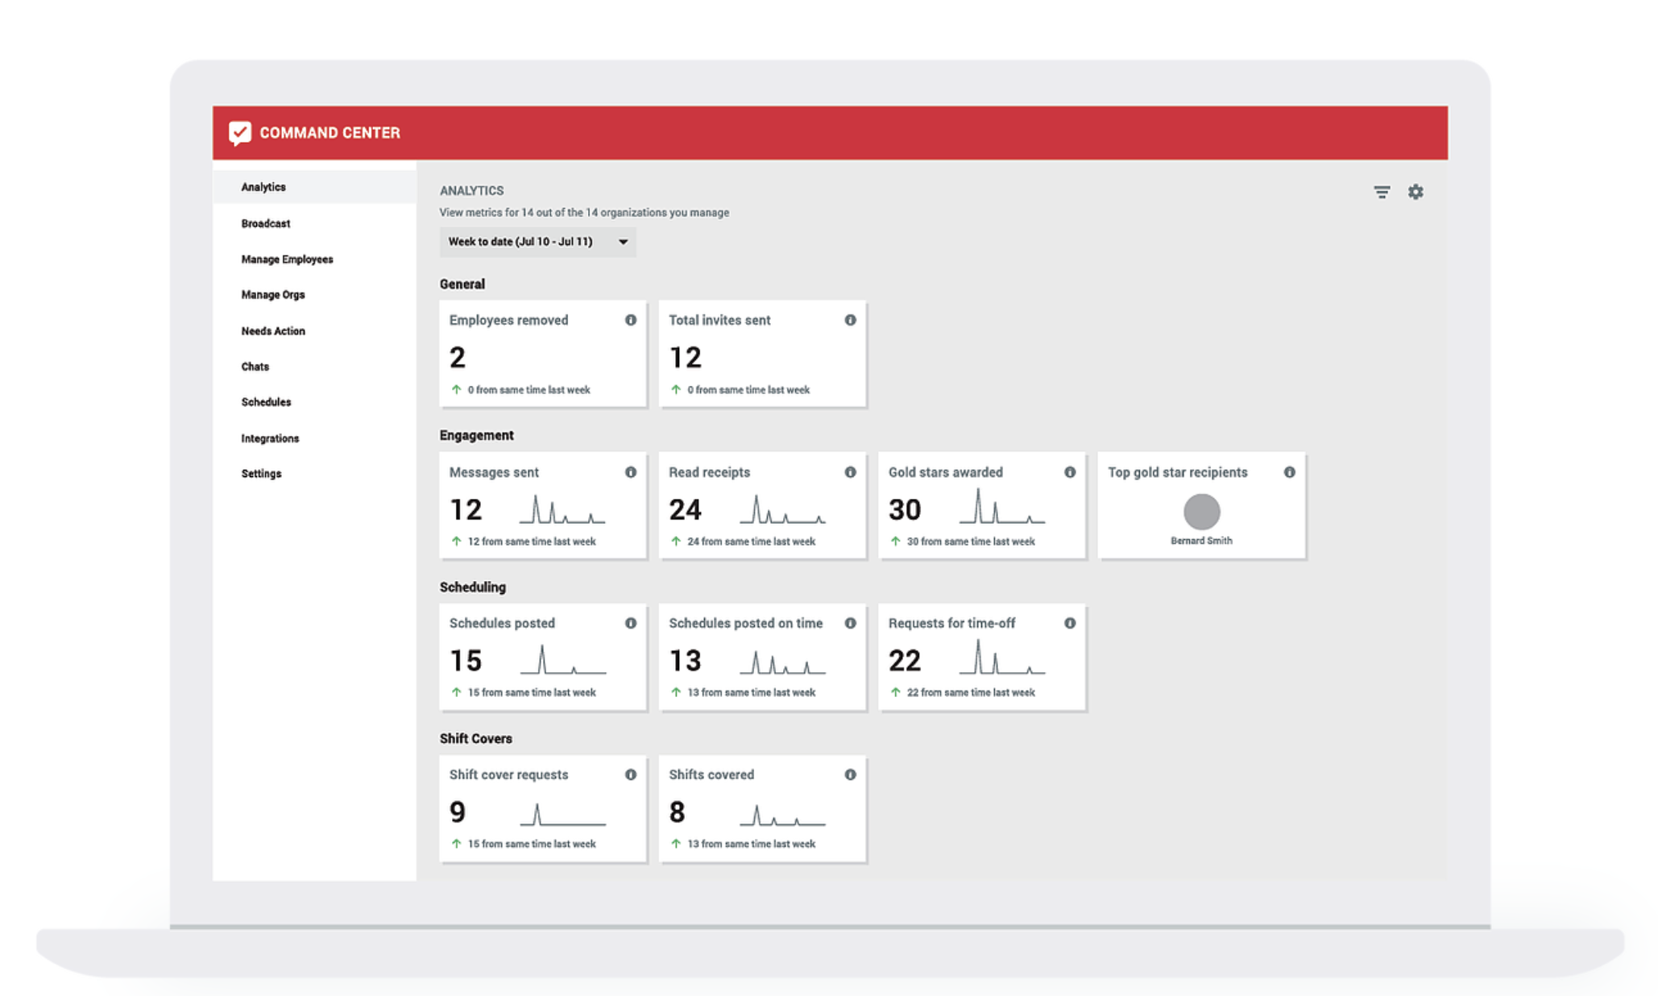Click Bernard Smith's avatar

tap(1201, 511)
